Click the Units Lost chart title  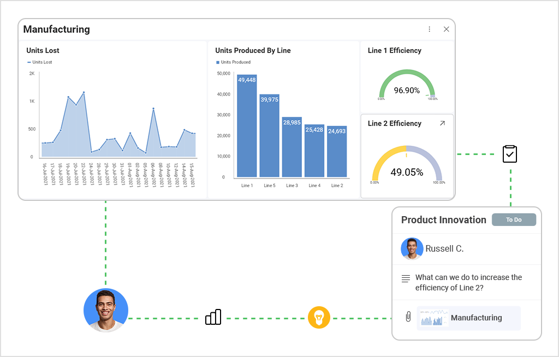coord(43,50)
